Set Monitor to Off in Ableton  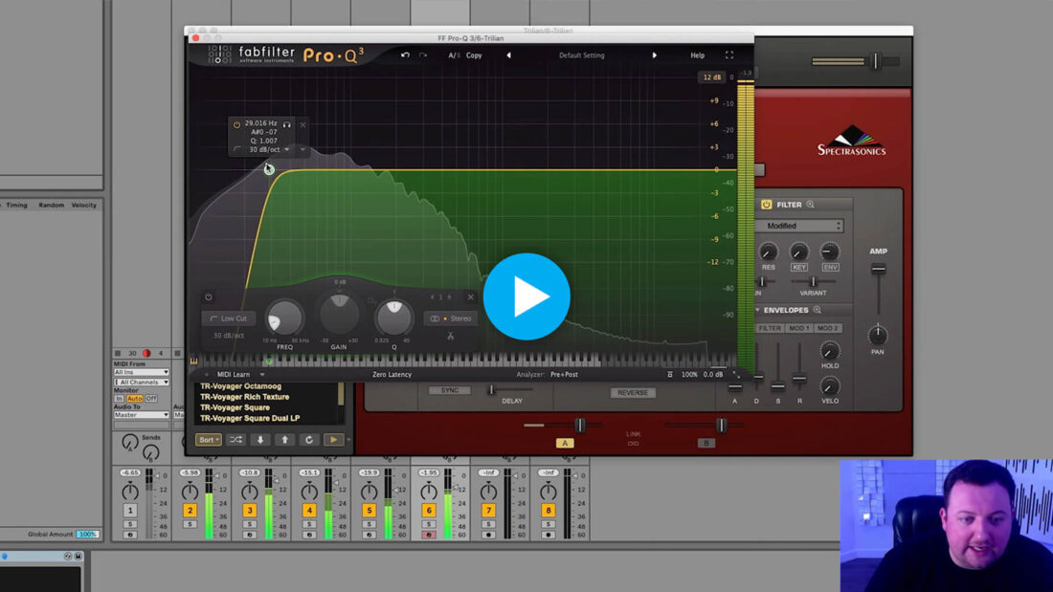click(152, 399)
